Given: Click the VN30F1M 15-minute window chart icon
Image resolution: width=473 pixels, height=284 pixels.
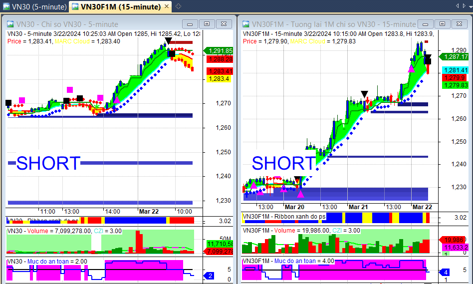Looking at the screenshot, I should (x=245, y=24).
